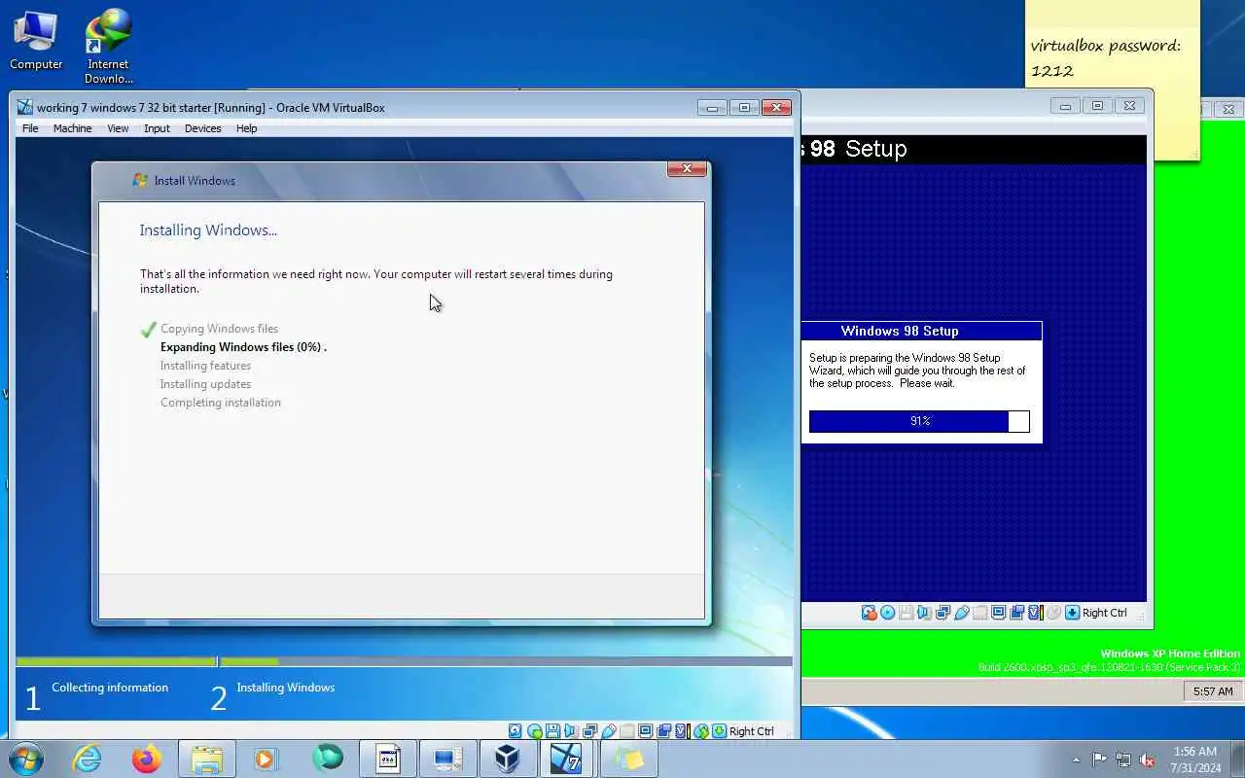
Task: Open hard disk indicator in Windows 7 VM status bar
Action: pos(516,731)
